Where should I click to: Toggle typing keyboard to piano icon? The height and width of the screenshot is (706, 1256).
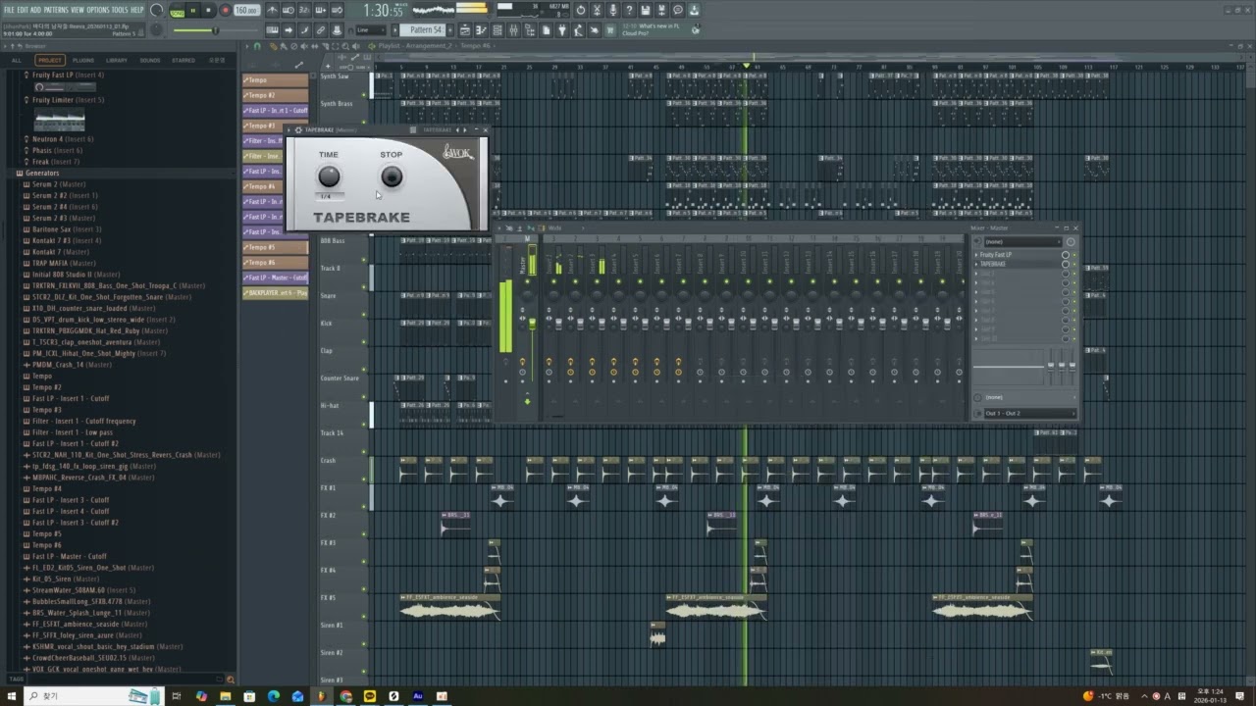272,29
